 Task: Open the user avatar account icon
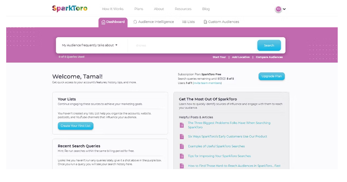(x=278, y=9)
